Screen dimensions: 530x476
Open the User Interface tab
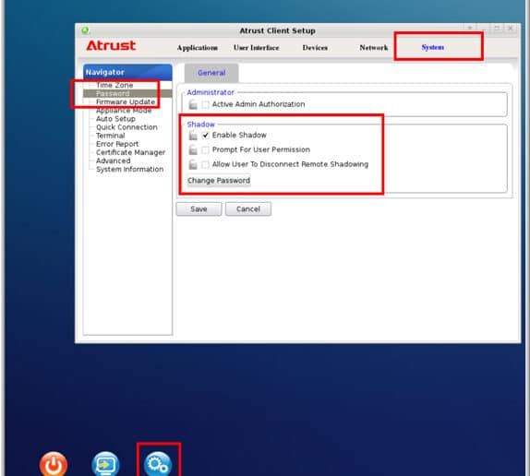(x=256, y=48)
